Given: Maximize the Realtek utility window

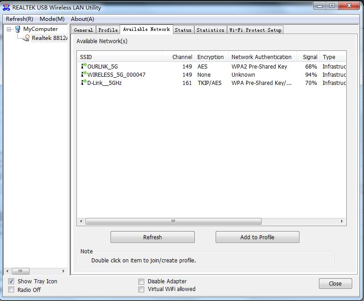Looking at the screenshot, I should coord(332,5).
